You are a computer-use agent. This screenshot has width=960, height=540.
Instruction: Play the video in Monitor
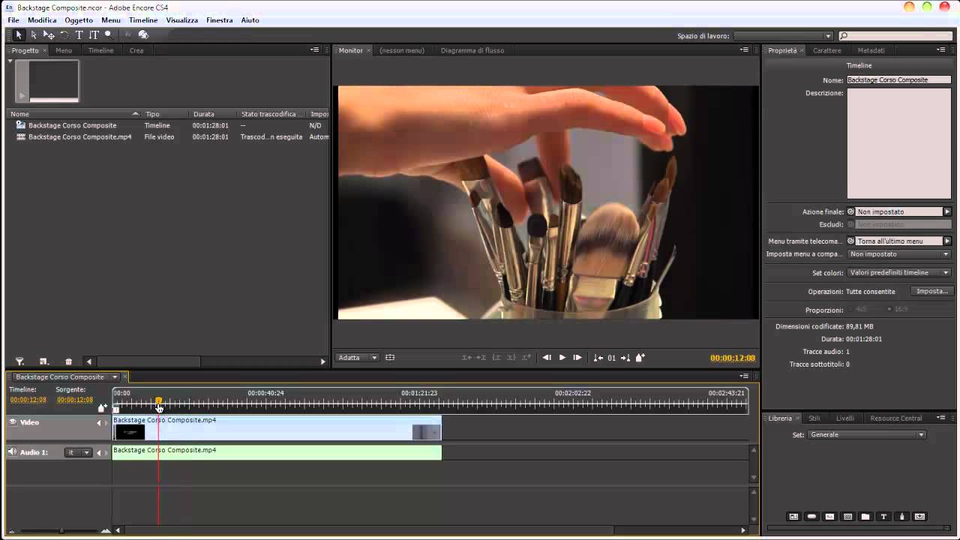pyautogui.click(x=562, y=358)
